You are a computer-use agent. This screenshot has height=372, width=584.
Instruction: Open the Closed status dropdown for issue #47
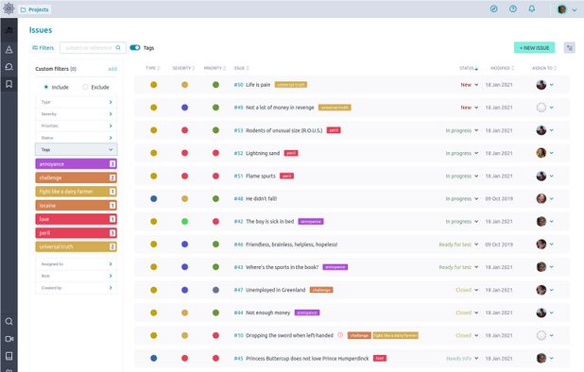pos(467,290)
